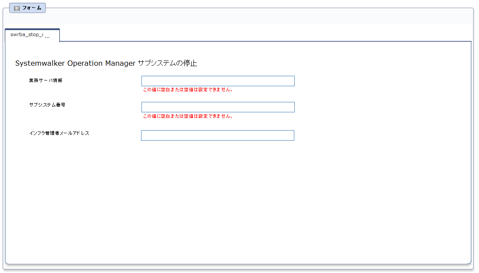Click the 業務サーバ情報 label
This screenshot has width=479, height=273.
[46, 81]
